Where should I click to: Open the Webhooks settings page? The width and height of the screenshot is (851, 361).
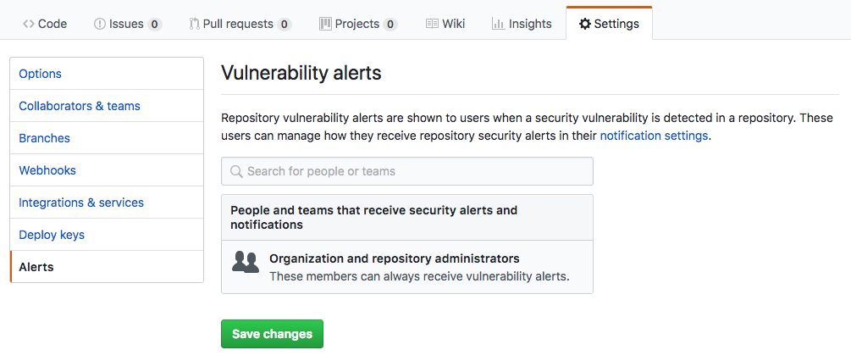(107, 170)
